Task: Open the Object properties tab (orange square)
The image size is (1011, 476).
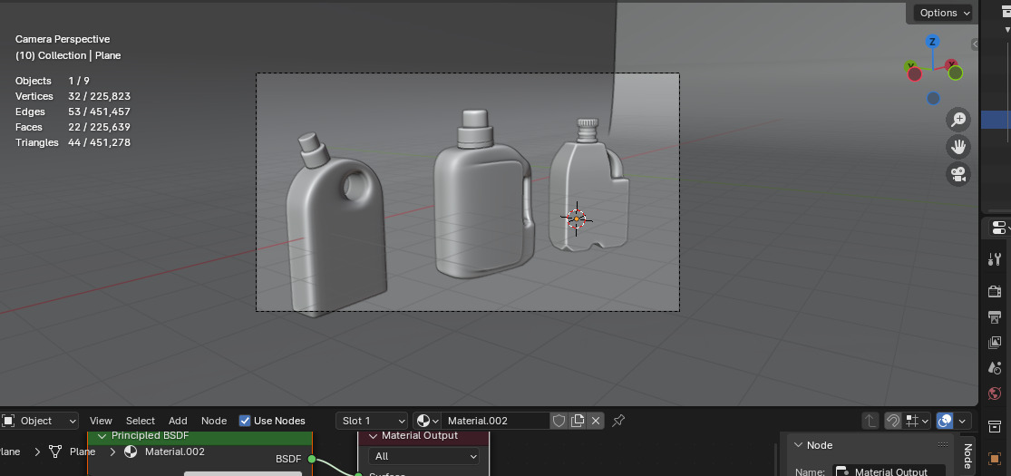Action: tap(995, 459)
